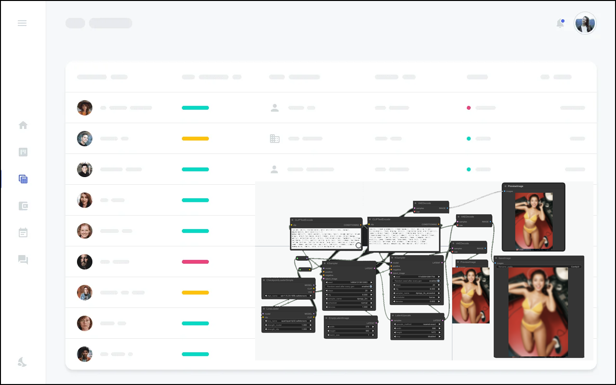Toggle random seed in dpmpp_2m KSampler node
Image resolution: width=616 pixels, height=385 pixels.
(x=371, y=286)
